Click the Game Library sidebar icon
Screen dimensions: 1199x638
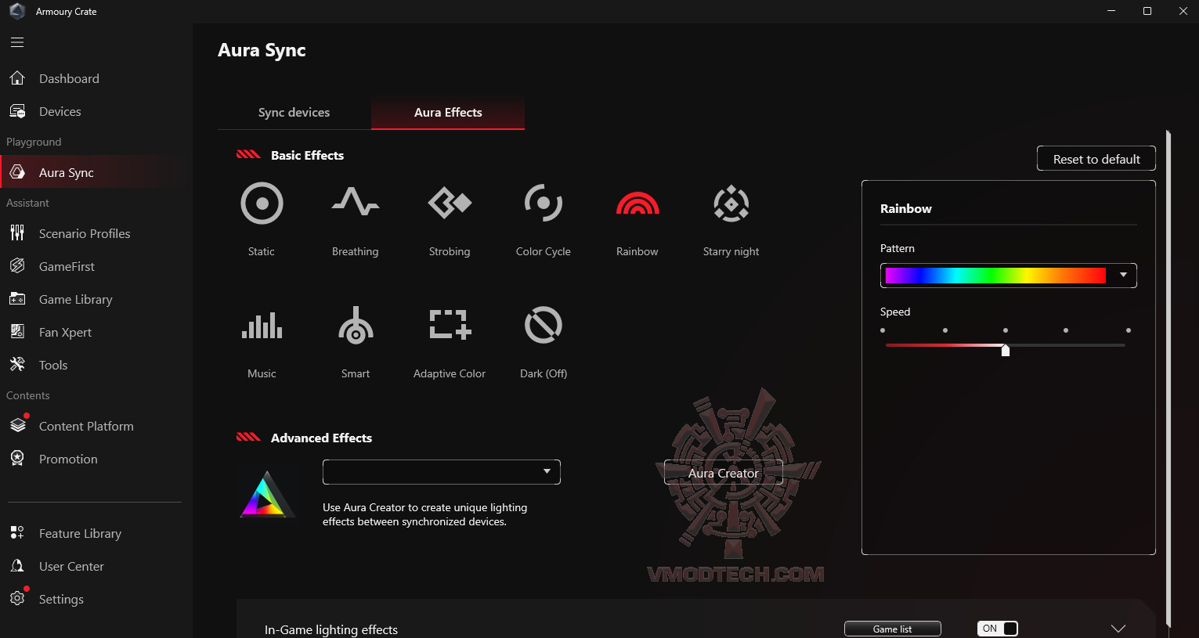(x=17, y=299)
